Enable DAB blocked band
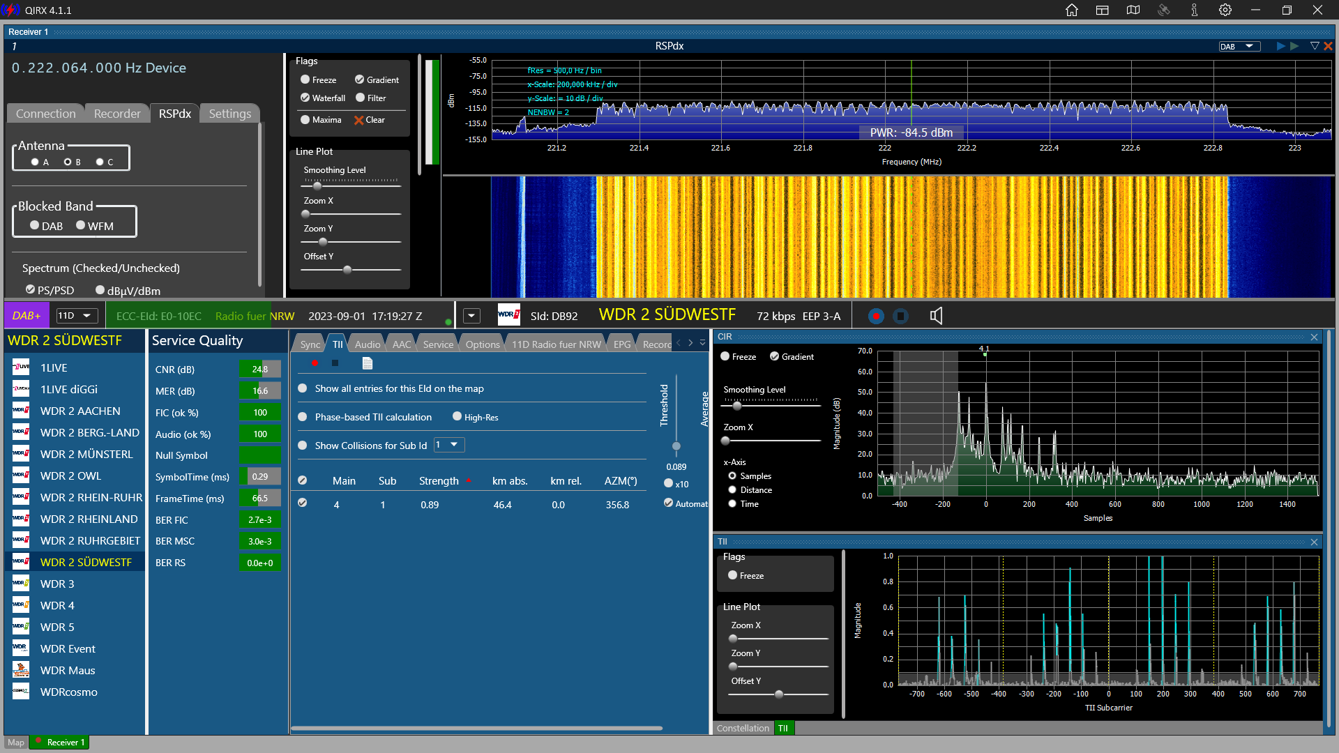The image size is (1339, 753). pos(34,226)
